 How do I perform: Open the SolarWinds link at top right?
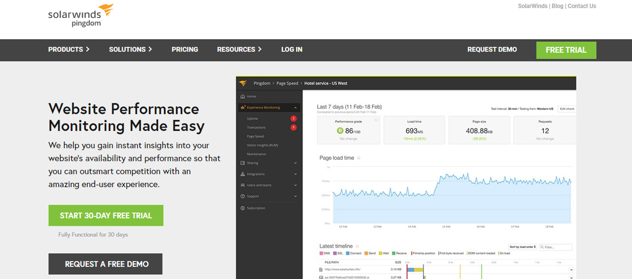click(533, 6)
